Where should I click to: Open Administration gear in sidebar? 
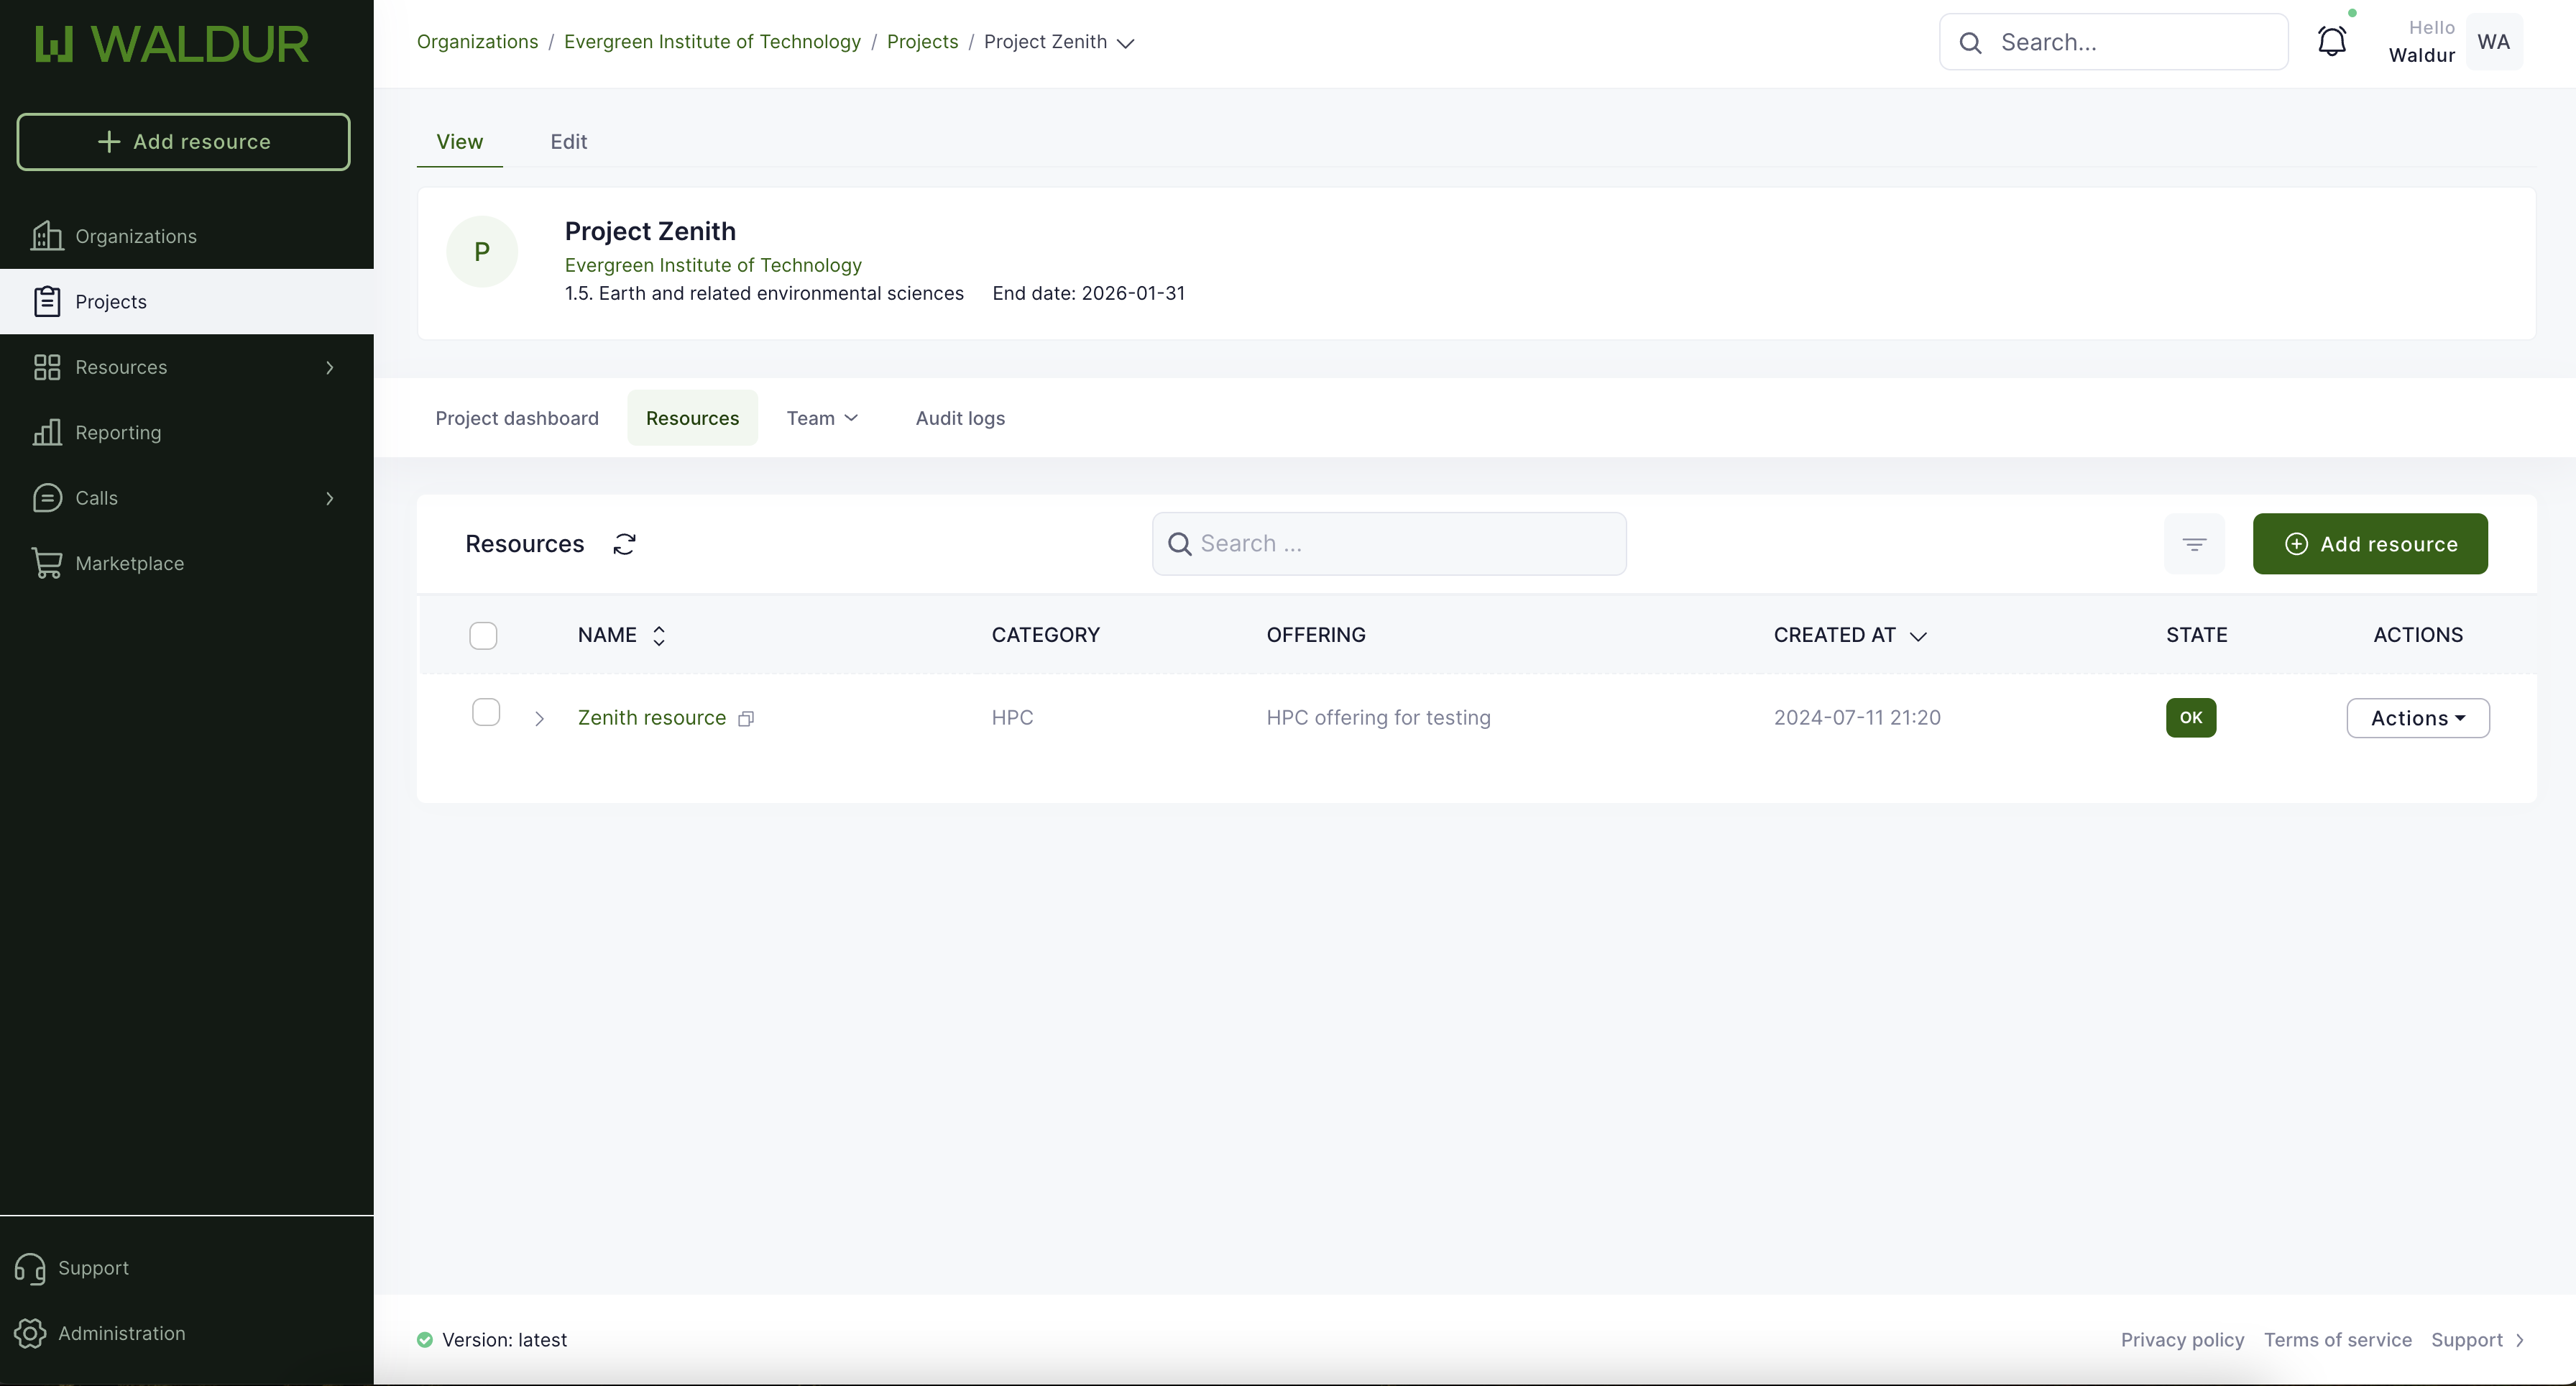click(30, 1333)
